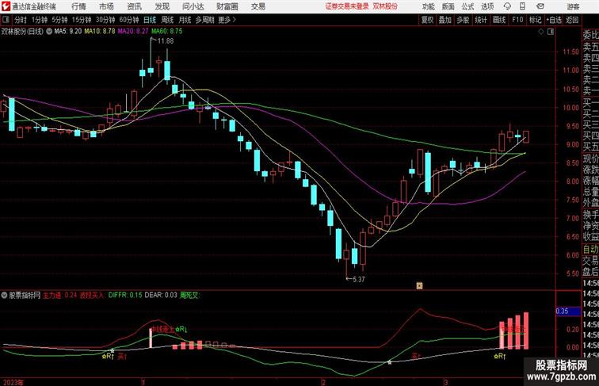Screen dimensions: 599x386
Task: Click the 11.88 high price marker
Action: point(165,41)
